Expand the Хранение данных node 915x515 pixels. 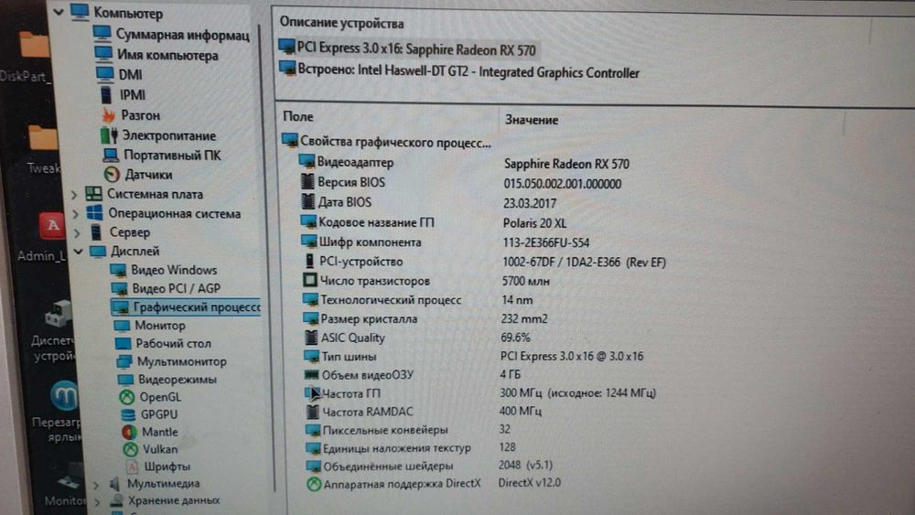pyautogui.click(x=98, y=501)
